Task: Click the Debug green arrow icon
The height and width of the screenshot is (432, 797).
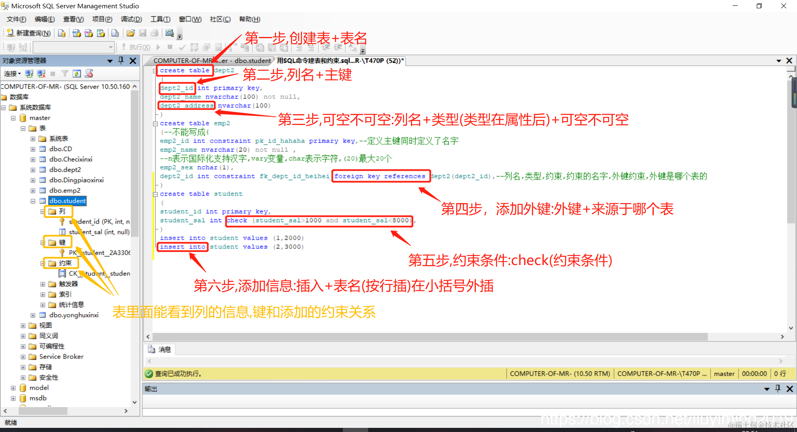Action: 158,47
